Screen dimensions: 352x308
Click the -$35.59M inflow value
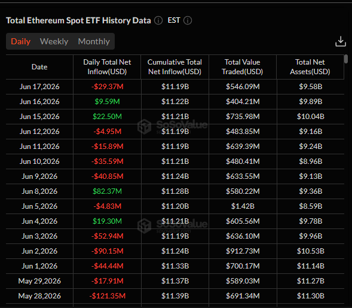click(108, 161)
